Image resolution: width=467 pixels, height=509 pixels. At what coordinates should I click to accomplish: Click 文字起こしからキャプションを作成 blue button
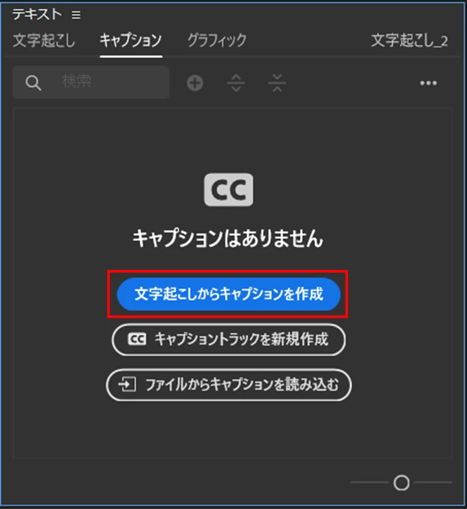(x=229, y=294)
